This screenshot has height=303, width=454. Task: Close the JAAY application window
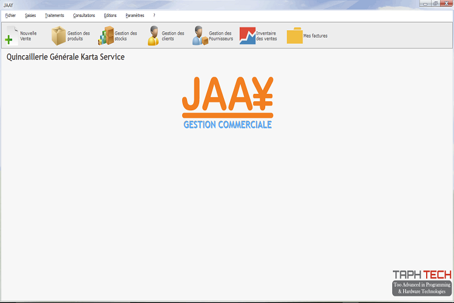pos(446,4)
